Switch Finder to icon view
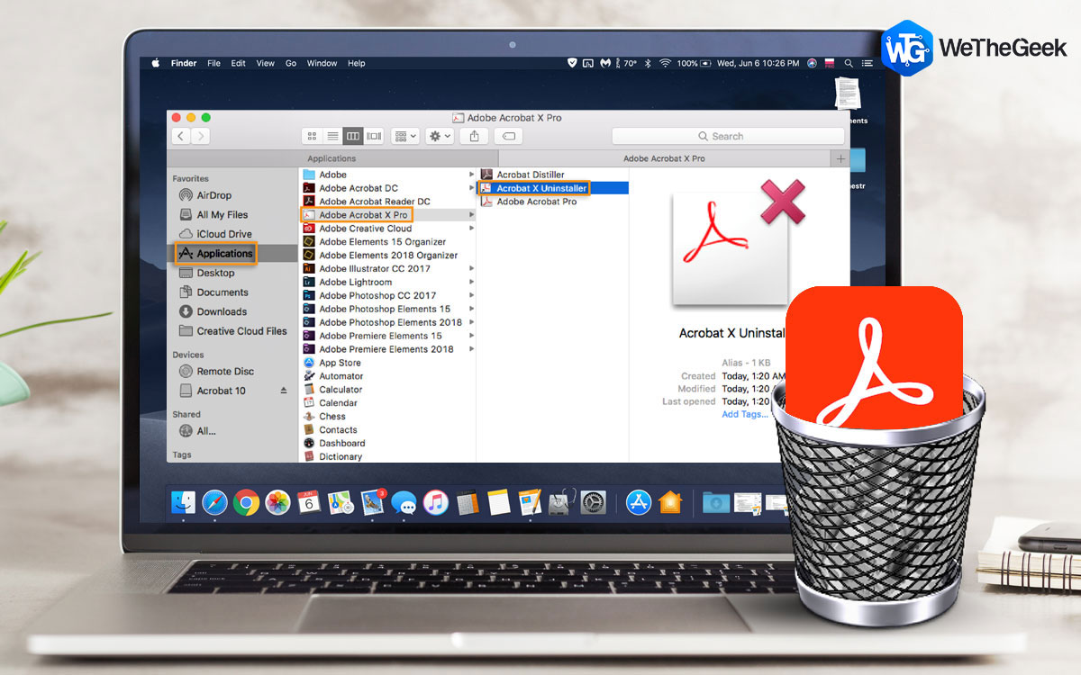Screen dimensions: 1081x675 [x=312, y=136]
